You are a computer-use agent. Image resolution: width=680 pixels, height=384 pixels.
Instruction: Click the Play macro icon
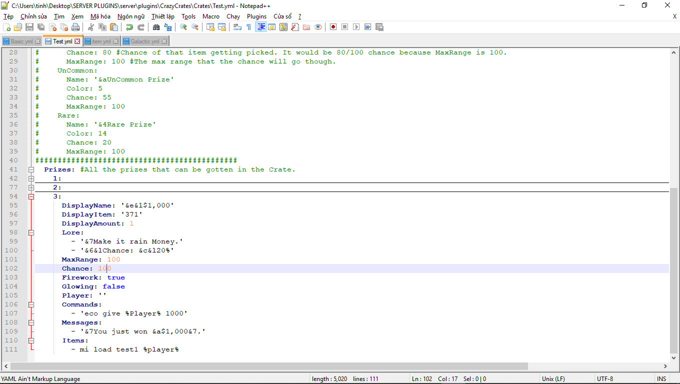[x=356, y=27]
